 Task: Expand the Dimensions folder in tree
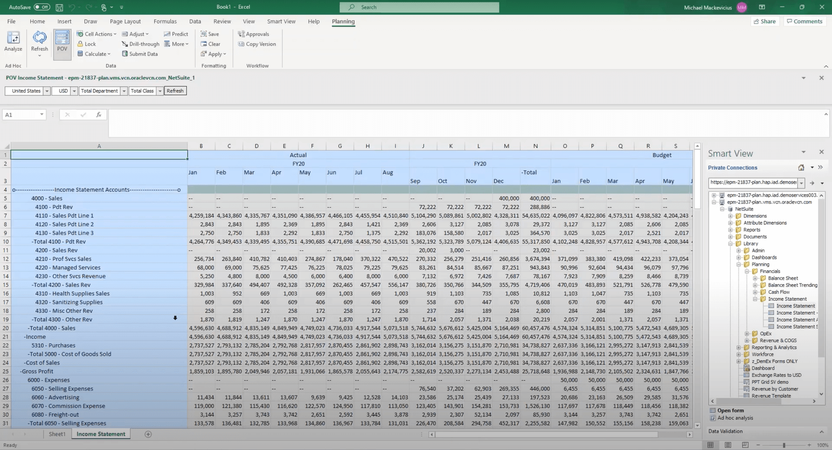point(730,216)
